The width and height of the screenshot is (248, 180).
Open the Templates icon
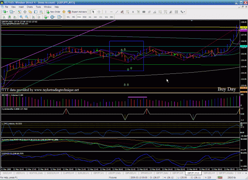click(59, 17)
